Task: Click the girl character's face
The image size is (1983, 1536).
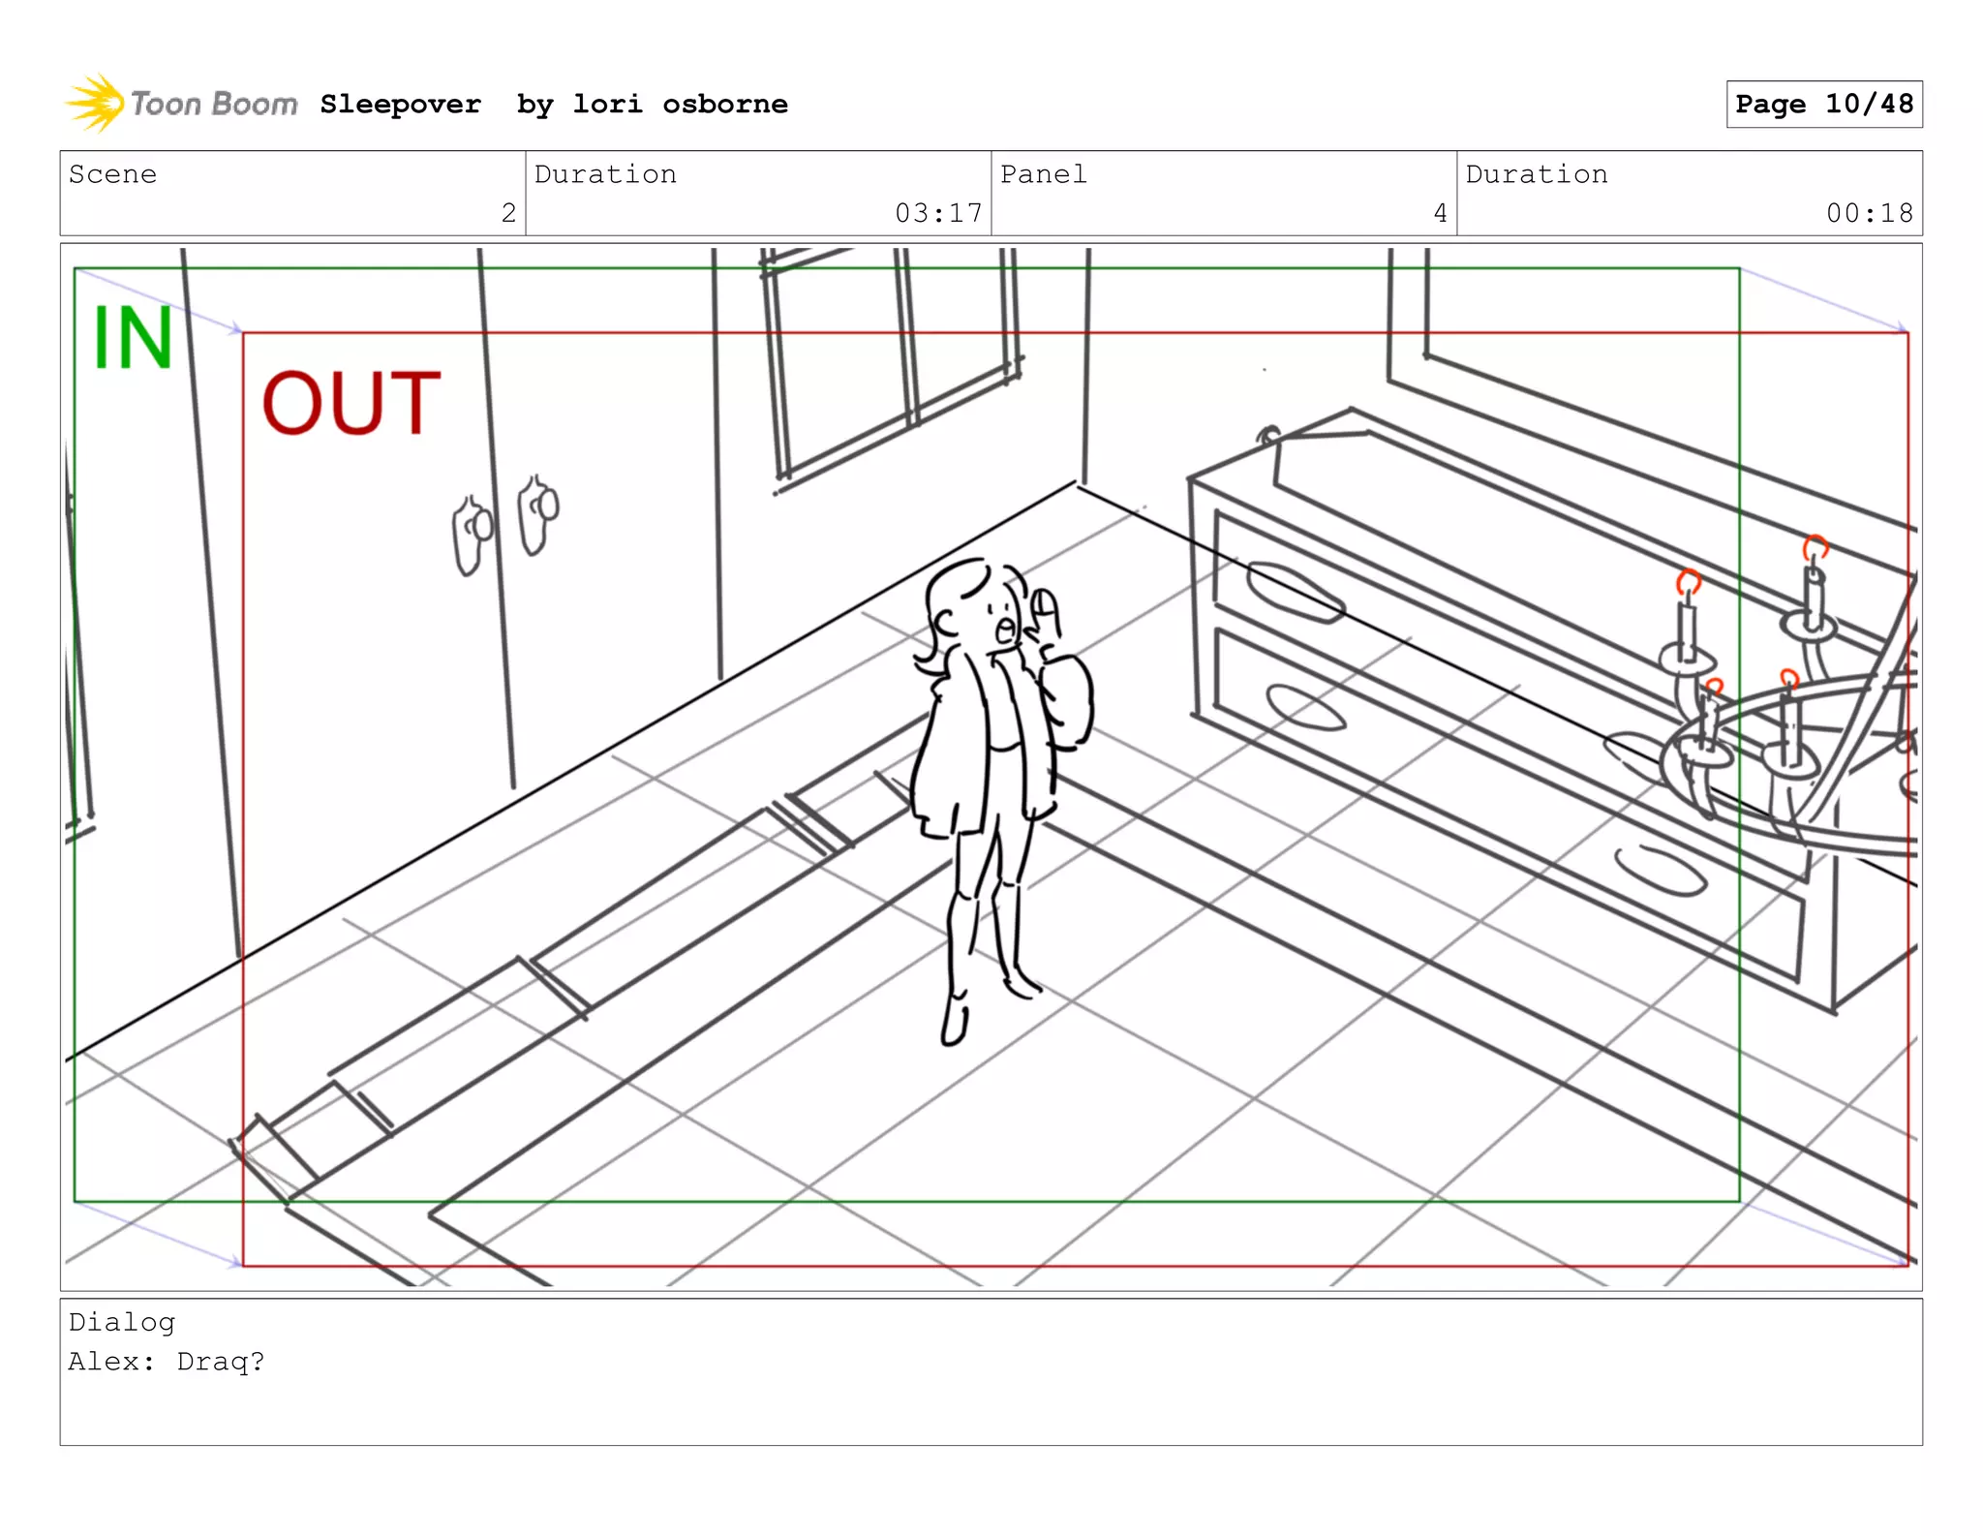Action: pyautogui.click(x=997, y=617)
